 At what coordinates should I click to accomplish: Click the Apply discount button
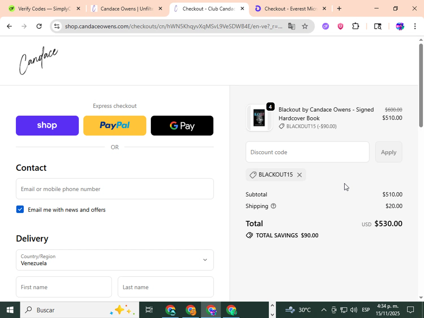[x=389, y=152]
